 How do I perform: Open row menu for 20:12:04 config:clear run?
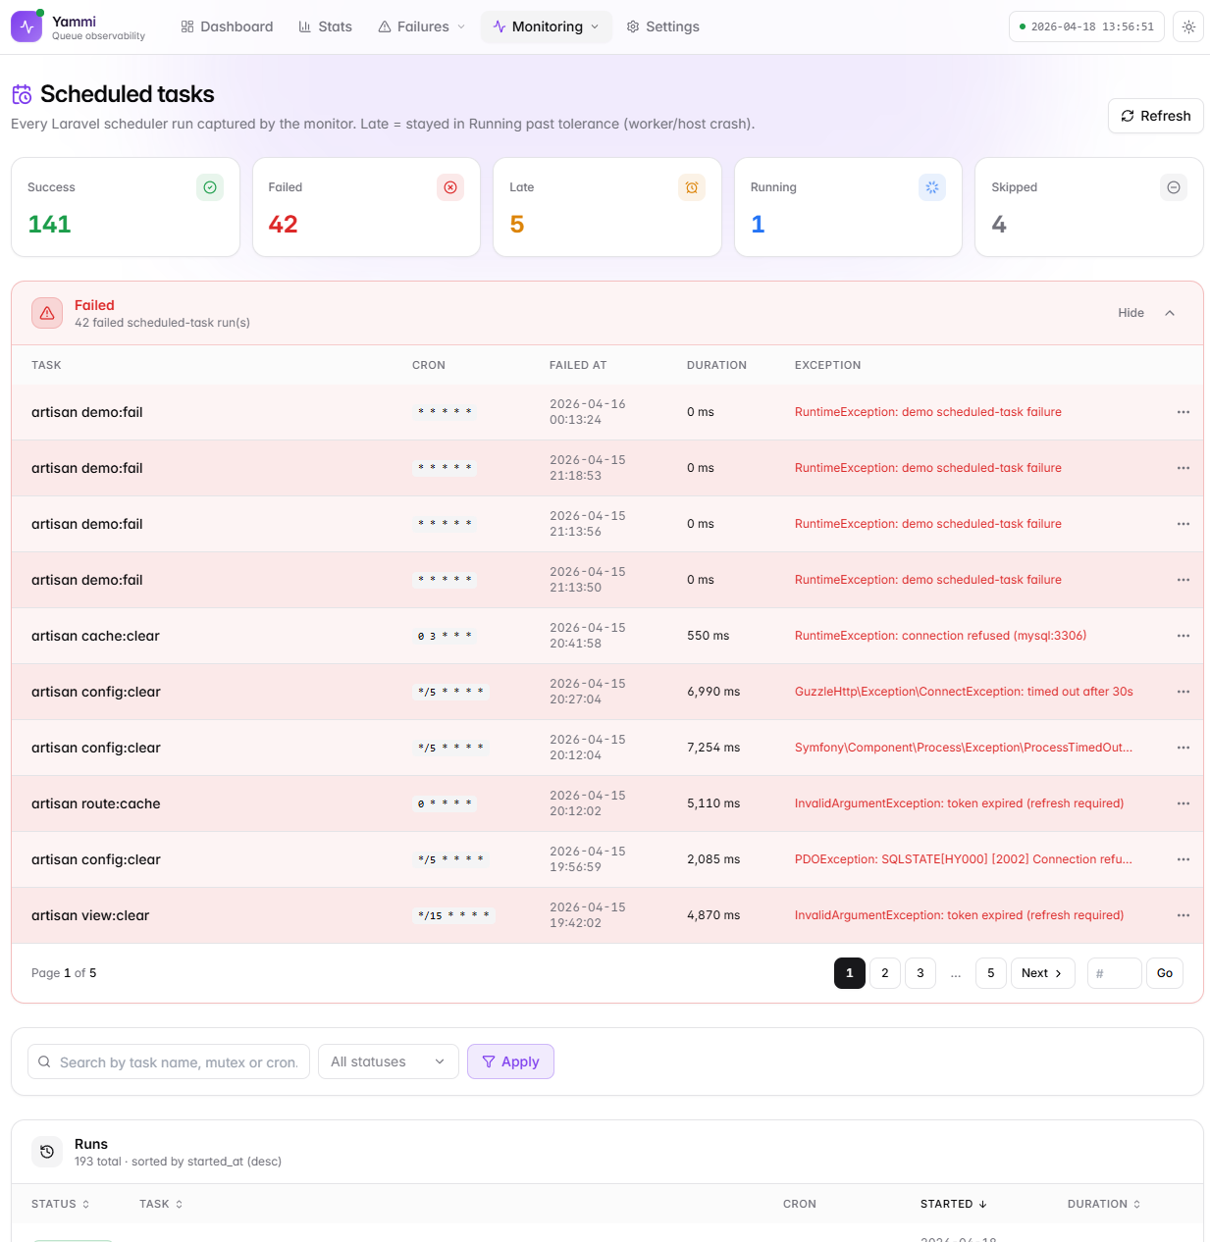click(1184, 748)
